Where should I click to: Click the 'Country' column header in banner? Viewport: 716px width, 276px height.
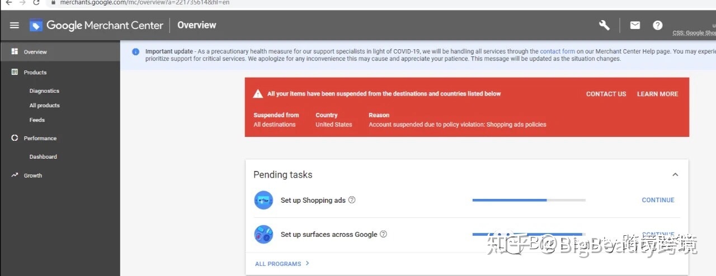(326, 115)
